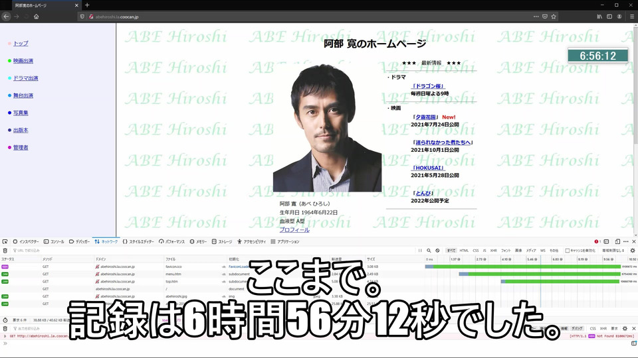Click the HOKUSAI movie link
The image size is (638, 358).
pyautogui.click(x=428, y=168)
